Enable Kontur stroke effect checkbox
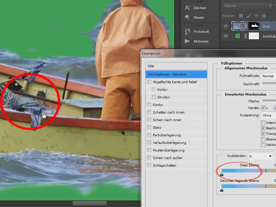 tap(149, 105)
